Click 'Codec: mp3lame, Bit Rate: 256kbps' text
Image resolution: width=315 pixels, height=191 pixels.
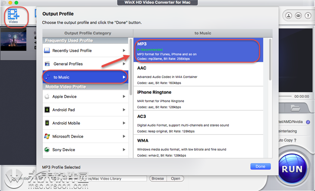point(164,59)
